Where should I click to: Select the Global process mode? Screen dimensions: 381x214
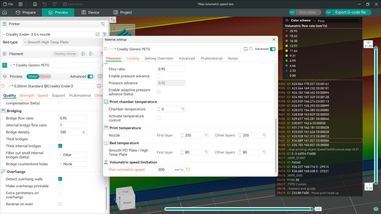coord(33,76)
